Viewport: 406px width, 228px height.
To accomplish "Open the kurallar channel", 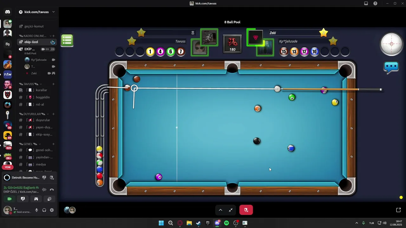I will pos(37,90).
